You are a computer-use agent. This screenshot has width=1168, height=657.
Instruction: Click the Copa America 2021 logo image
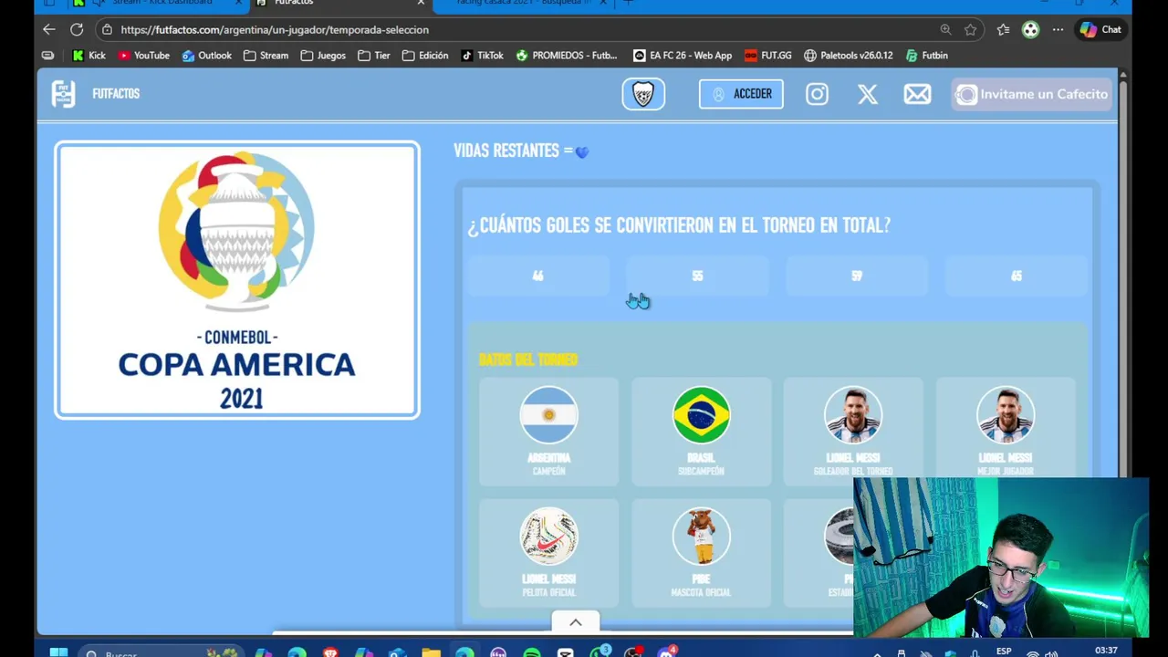click(x=237, y=280)
